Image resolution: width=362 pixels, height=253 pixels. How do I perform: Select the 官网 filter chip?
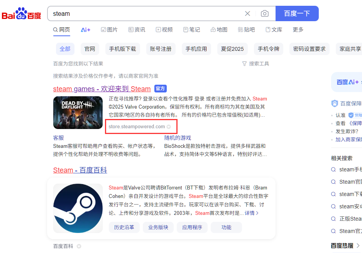coord(90,49)
